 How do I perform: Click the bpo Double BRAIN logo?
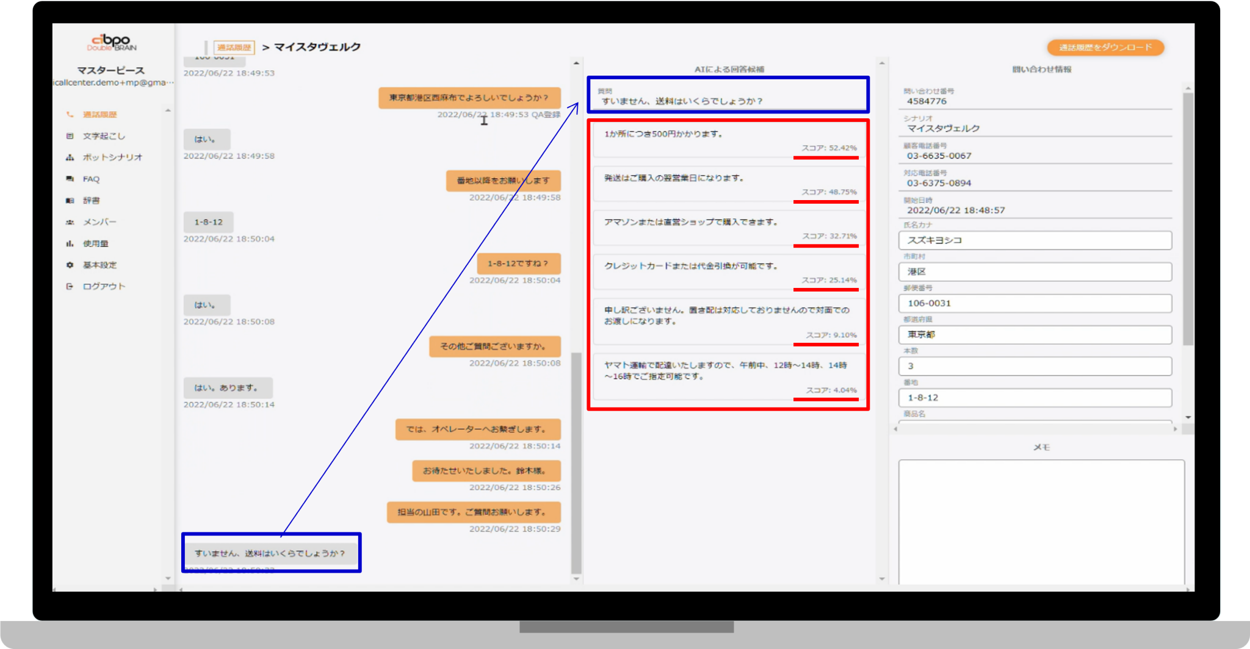tap(112, 43)
